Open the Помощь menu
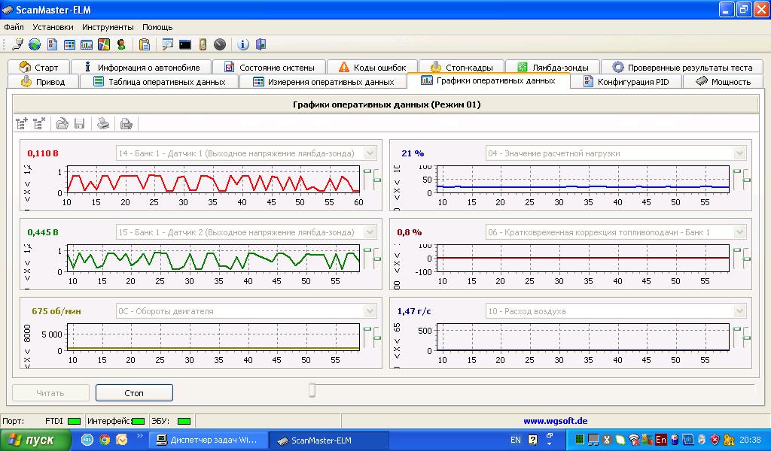Image resolution: width=771 pixels, height=451 pixels. 157,27
